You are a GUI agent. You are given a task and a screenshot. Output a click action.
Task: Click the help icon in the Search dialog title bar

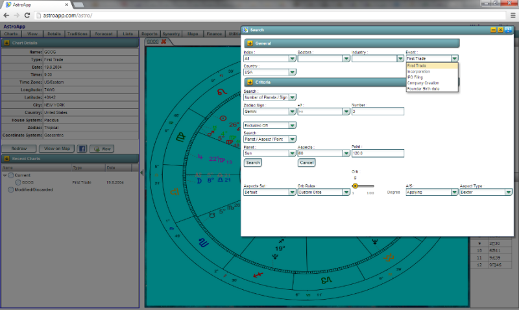click(x=508, y=30)
